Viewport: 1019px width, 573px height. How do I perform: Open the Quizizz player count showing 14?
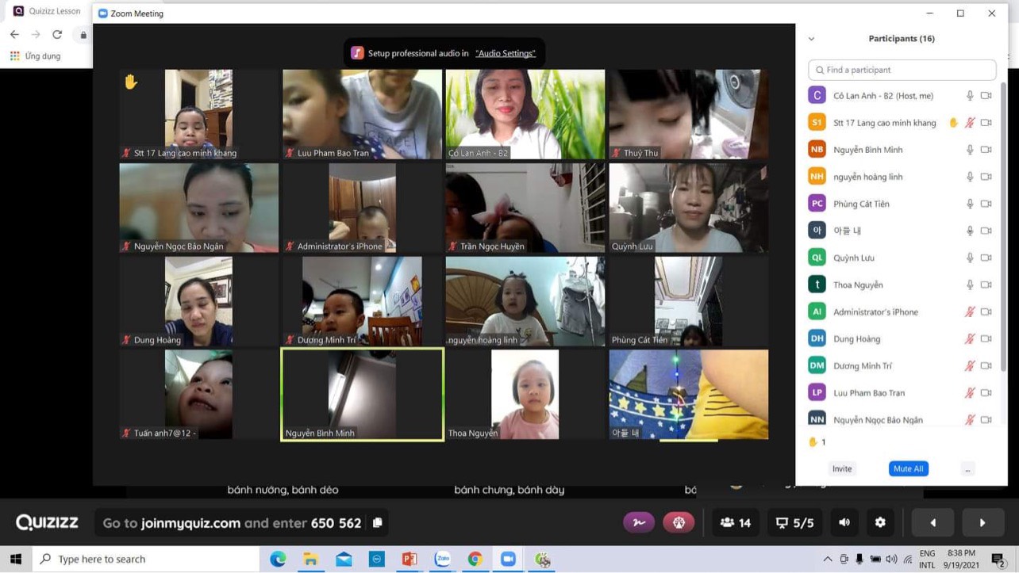click(736, 523)
